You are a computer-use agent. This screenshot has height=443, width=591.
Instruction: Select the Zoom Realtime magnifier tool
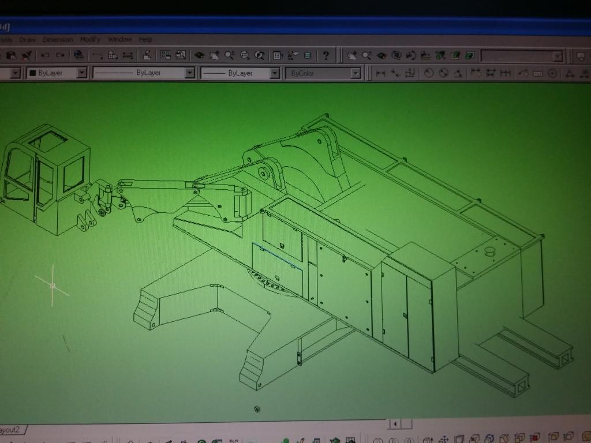tap(230, 55)
